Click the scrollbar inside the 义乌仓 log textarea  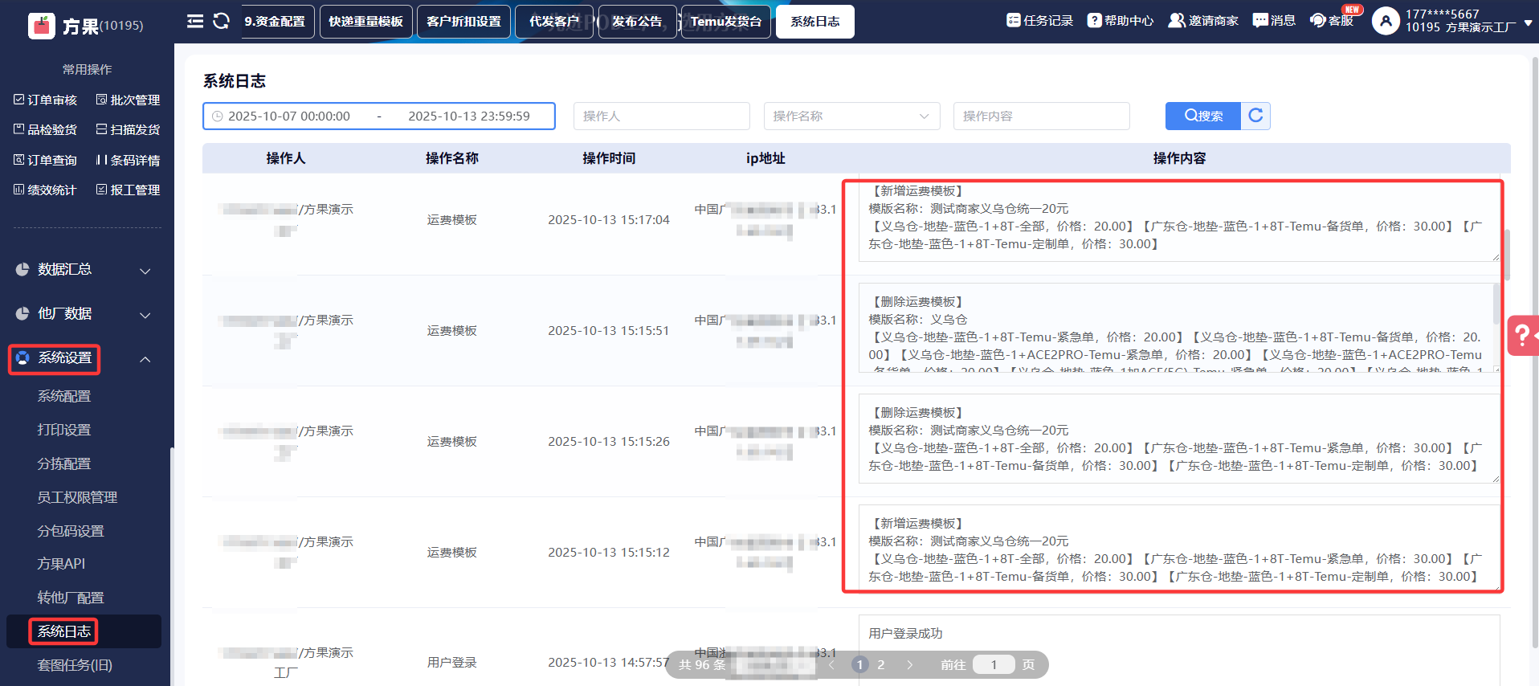point(1496,304)
